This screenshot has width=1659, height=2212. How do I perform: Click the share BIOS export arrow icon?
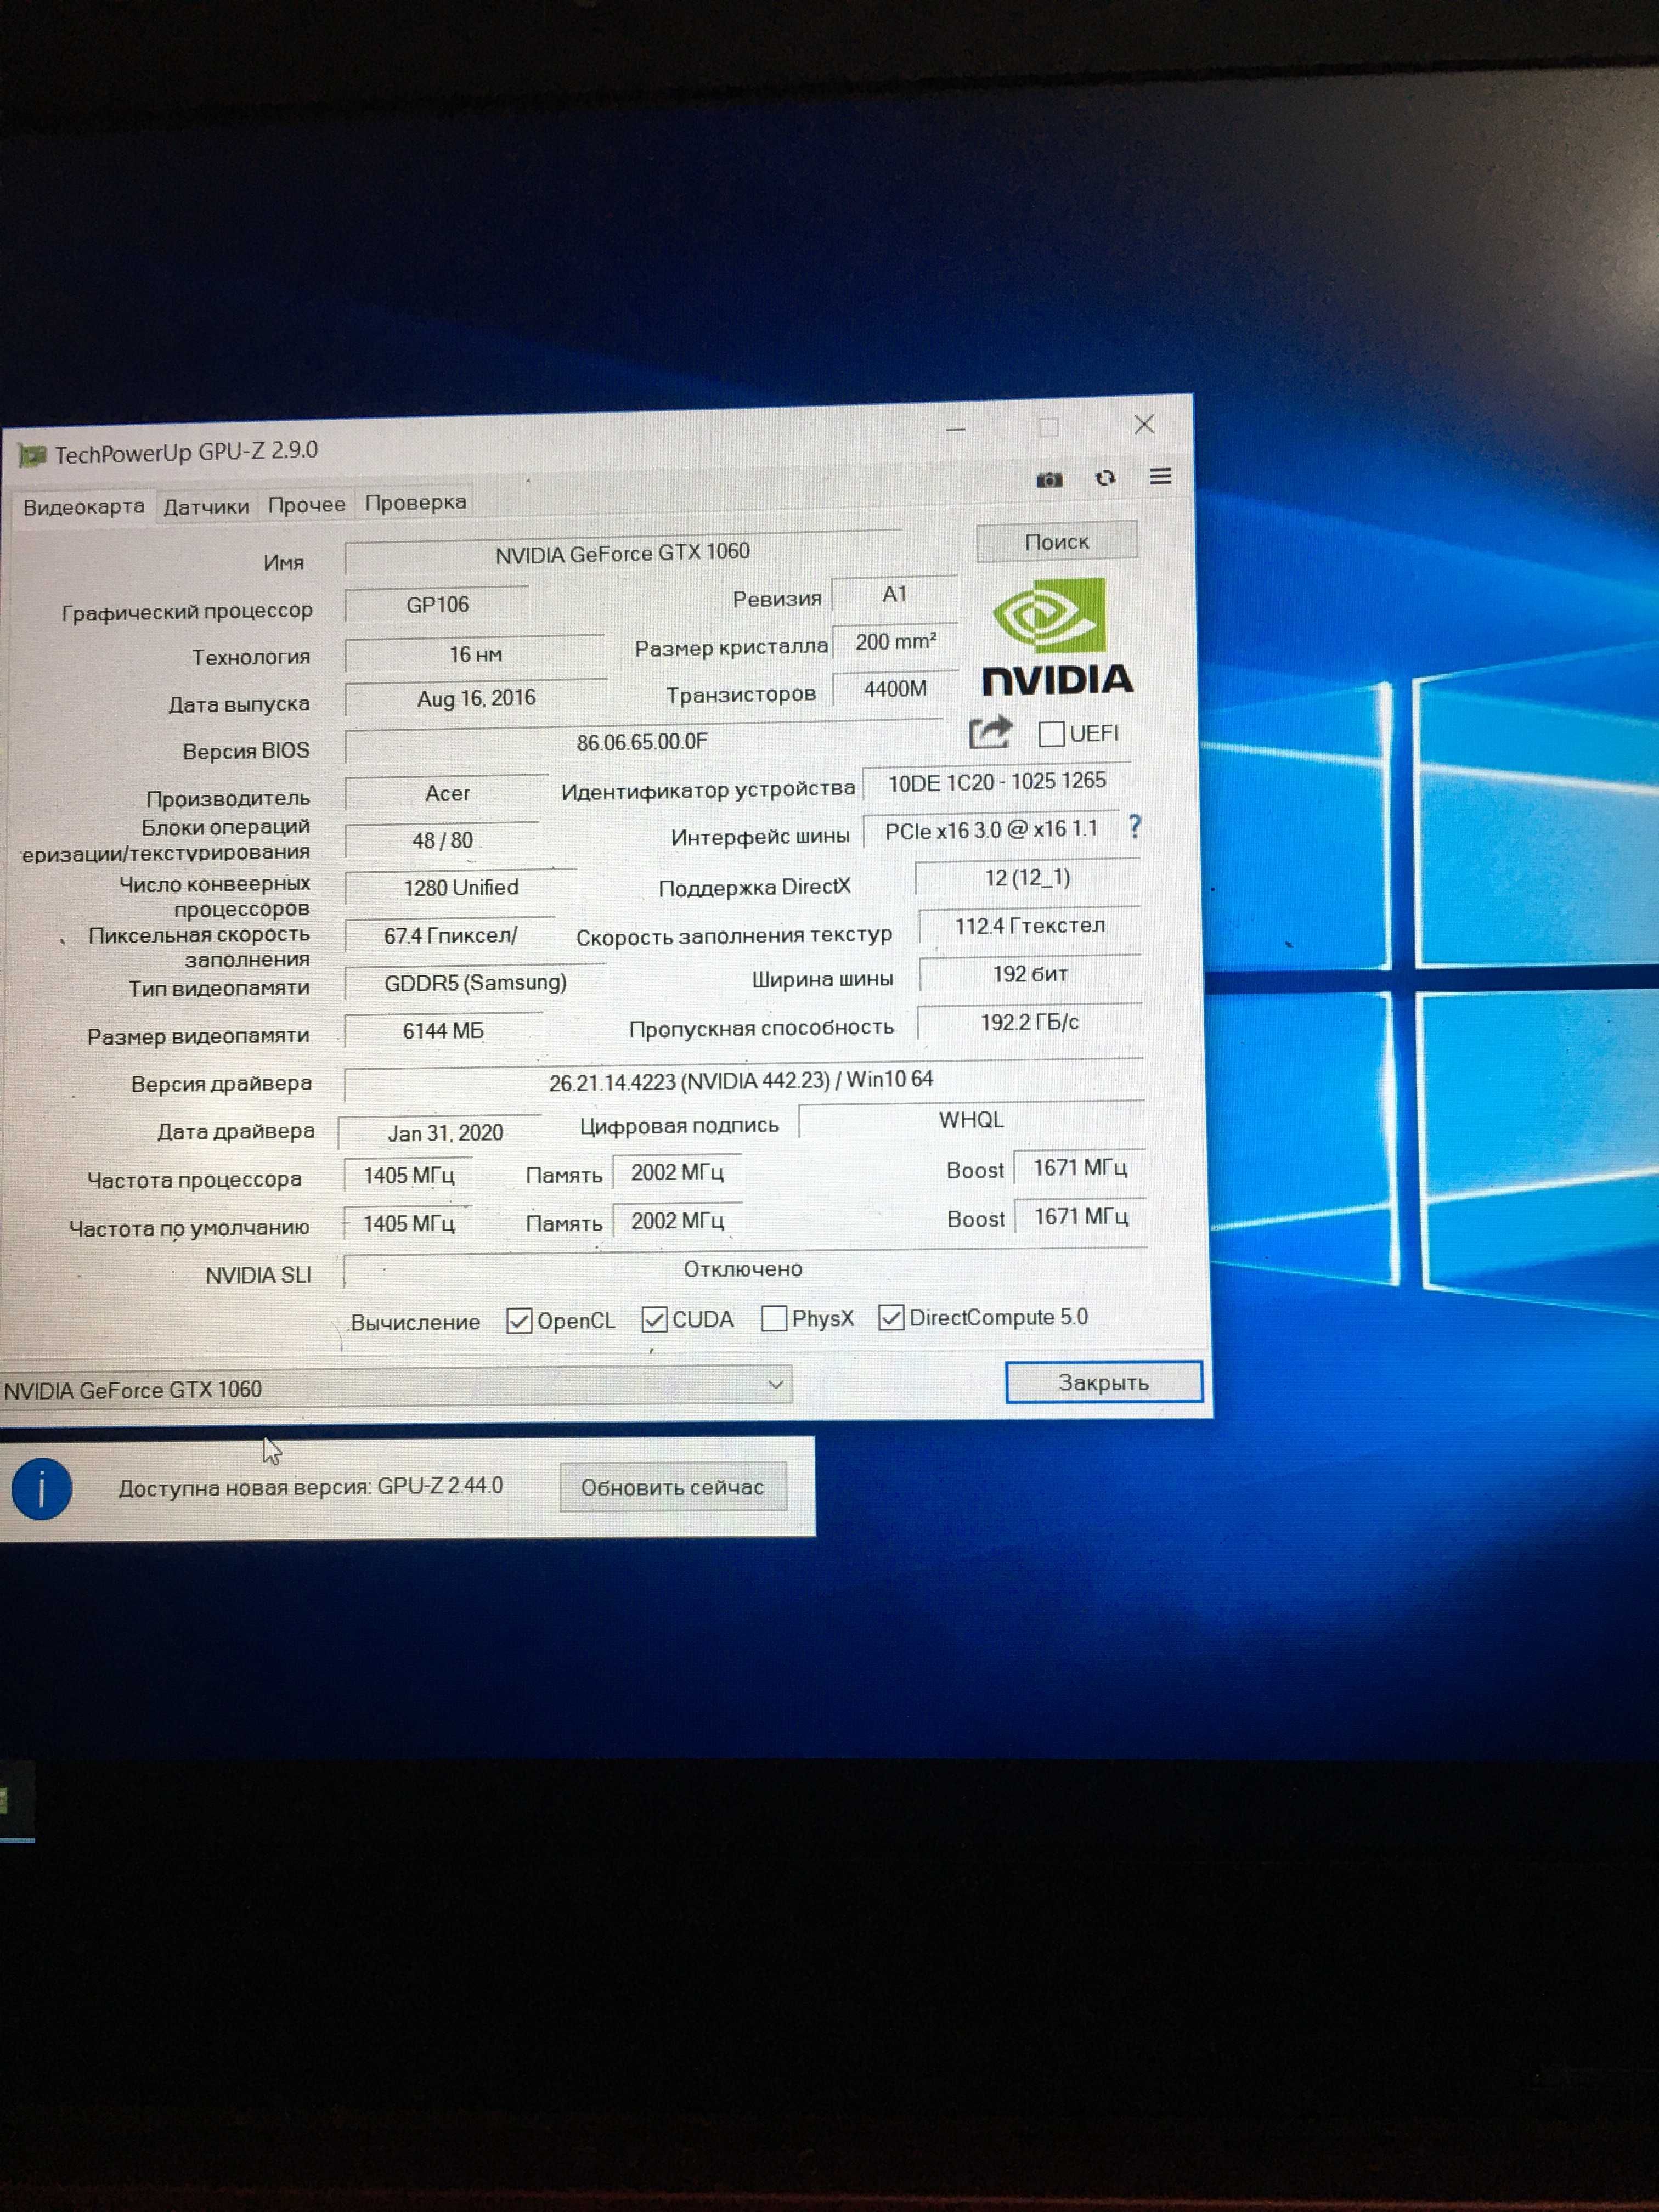coord(990,733)
